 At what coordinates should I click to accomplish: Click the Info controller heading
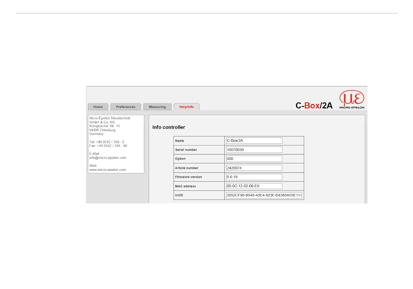(x=169, y=127)
